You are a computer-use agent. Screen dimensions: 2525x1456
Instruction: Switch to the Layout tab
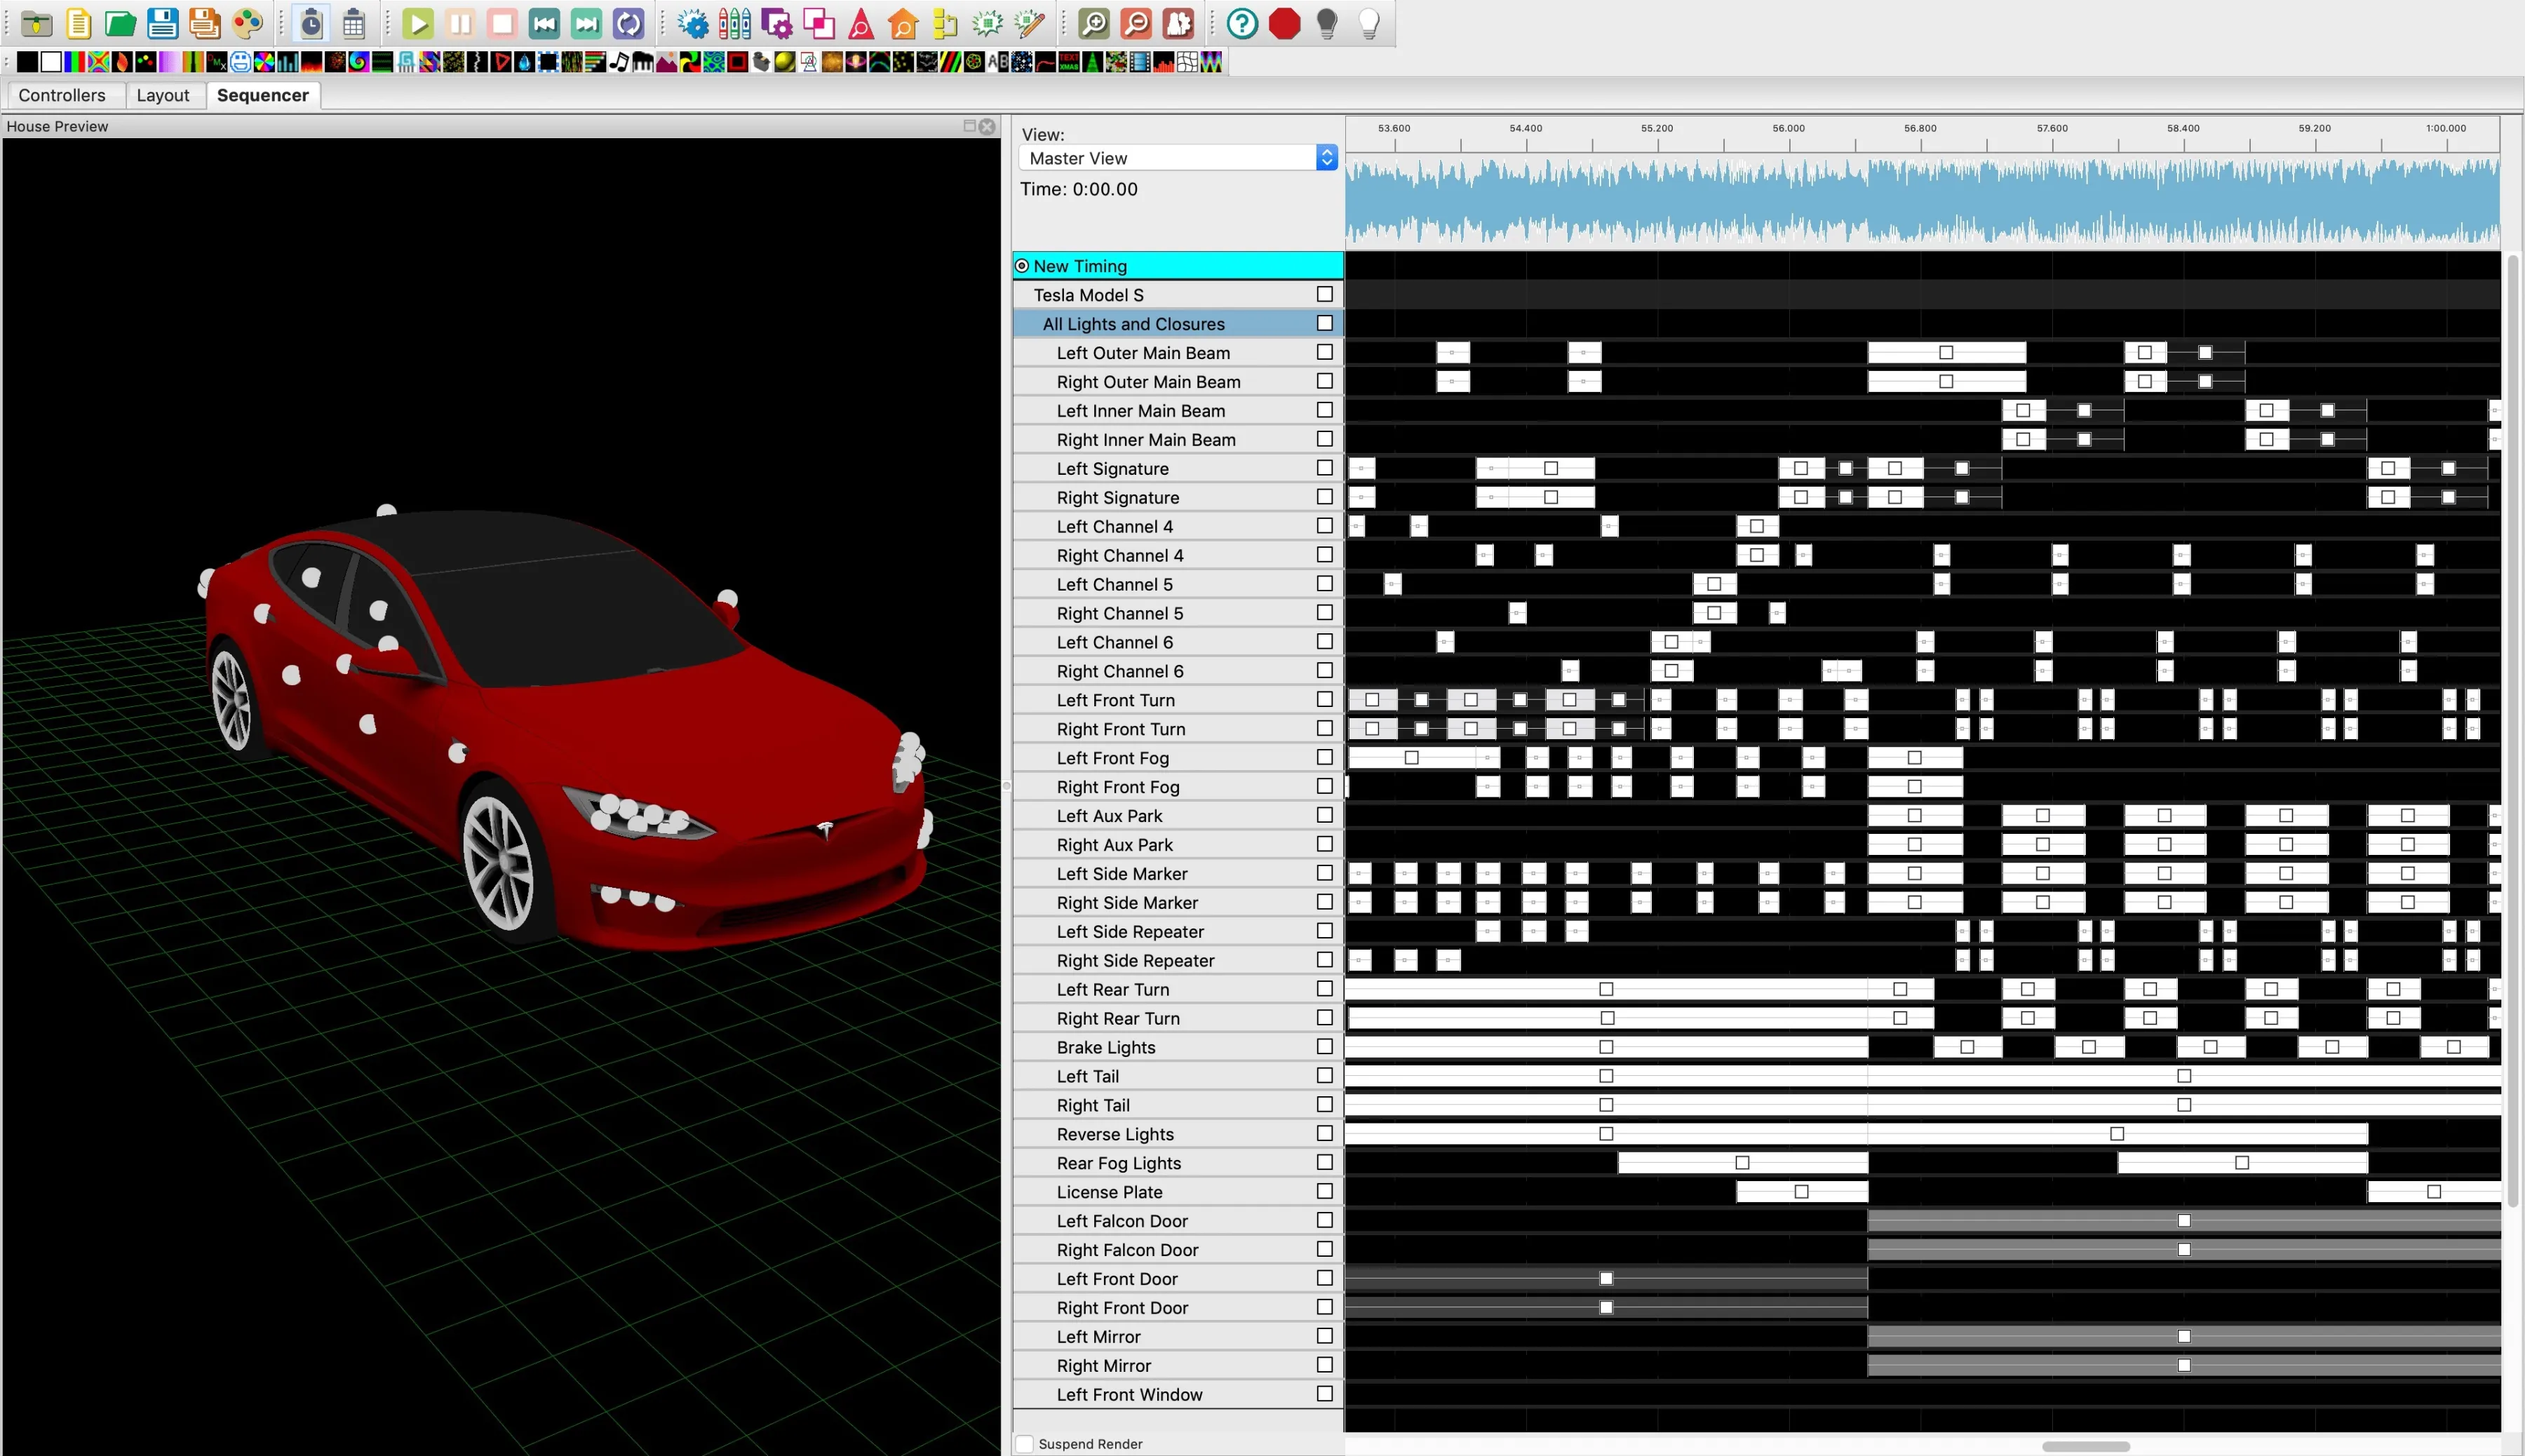162,95
